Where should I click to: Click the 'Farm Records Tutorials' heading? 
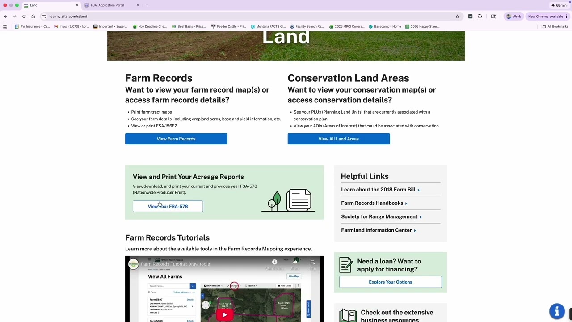(x=167, y=237)
